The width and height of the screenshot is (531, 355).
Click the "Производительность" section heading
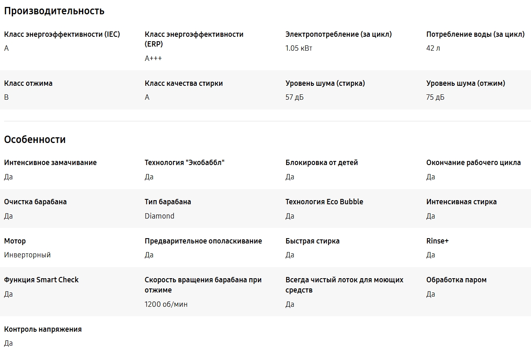(54, 11)
